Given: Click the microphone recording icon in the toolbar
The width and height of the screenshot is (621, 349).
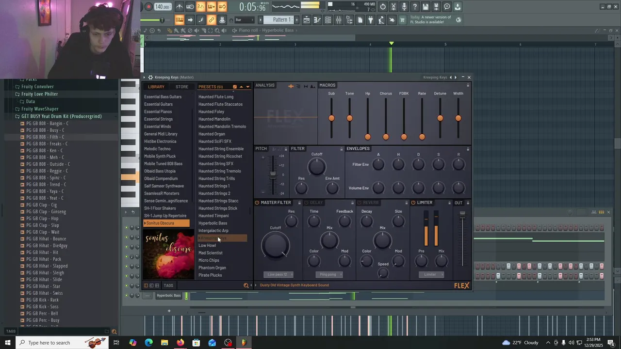Looking at the screenshot, I should pos(404,7).
